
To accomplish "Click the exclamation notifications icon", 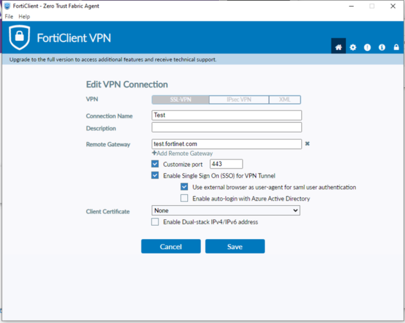I will (367, 47).
